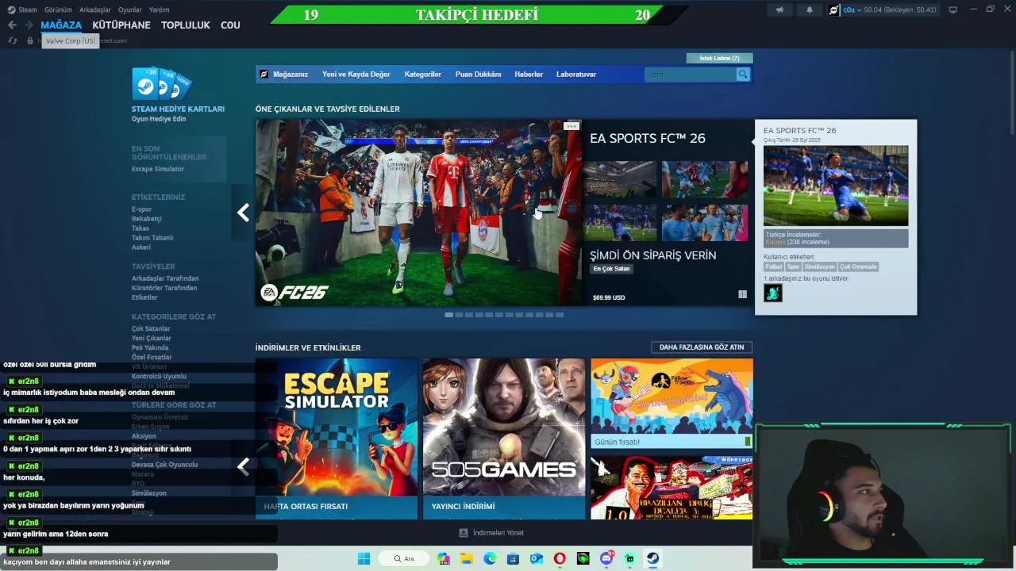Click the Windows taskbar Ara search box
The width and height of the screenshot is (1016, 571).
[x=406, y=558]
